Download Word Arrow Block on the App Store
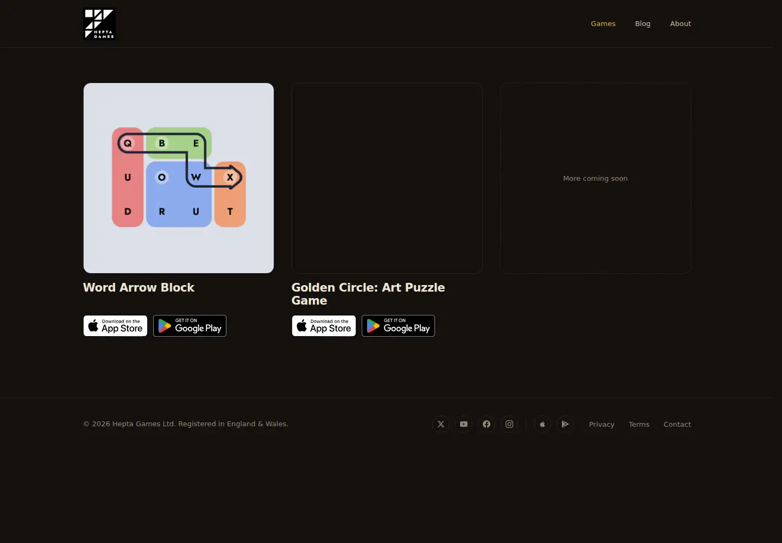This screenshot has width=782, height=543. pos(115,326)
